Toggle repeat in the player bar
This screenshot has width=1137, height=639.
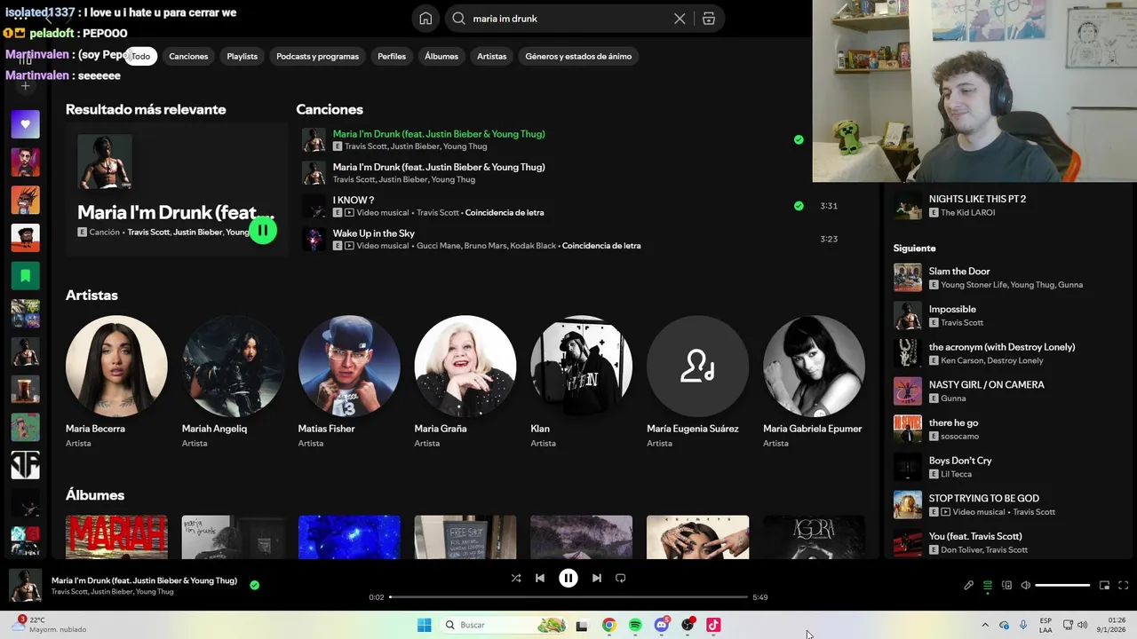[621, 578]
